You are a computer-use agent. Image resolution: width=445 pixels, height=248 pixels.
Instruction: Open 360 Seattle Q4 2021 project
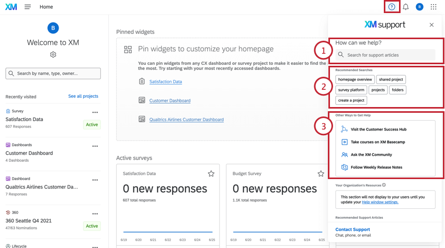[x=29, y=220]
